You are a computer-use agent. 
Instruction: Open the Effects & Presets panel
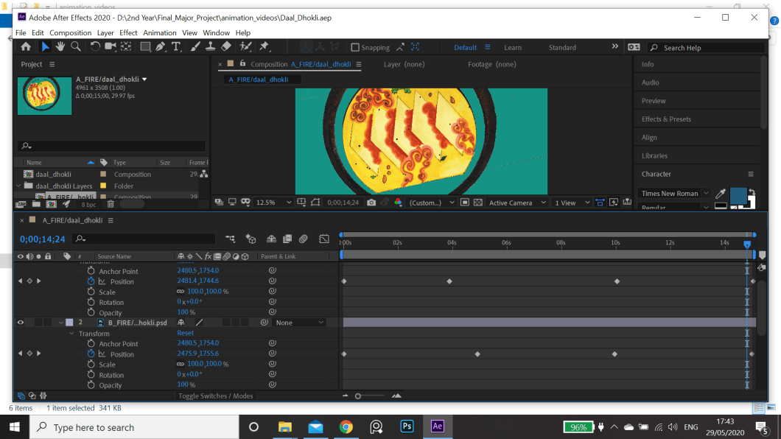point(666,119)
